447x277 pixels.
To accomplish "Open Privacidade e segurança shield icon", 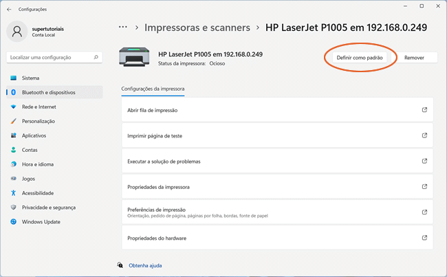I will click(x=14, y=208).
